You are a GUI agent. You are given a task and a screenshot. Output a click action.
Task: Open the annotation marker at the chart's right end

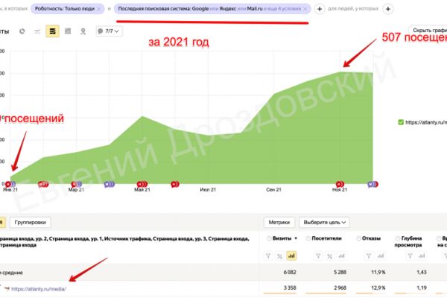[x=373, y=184]
